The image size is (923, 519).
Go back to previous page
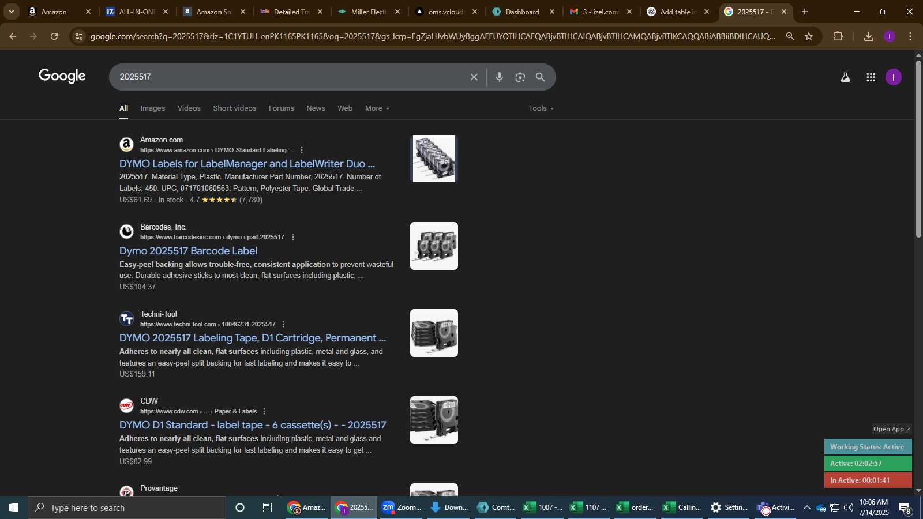[x=13, y=36]
